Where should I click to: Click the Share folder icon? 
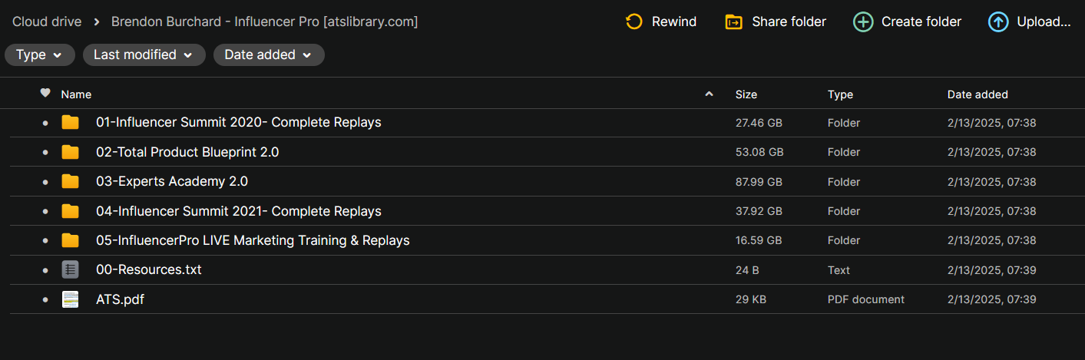pyautogui.click(x=733, y=21)
